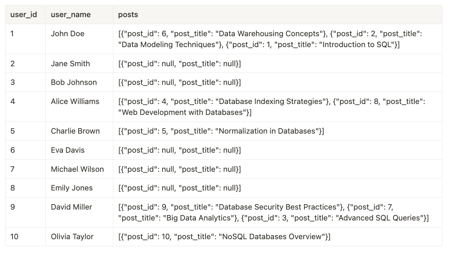Select the "Jane Smith" name cell
This screenshot has height=254, width=451.
(70, 64)
